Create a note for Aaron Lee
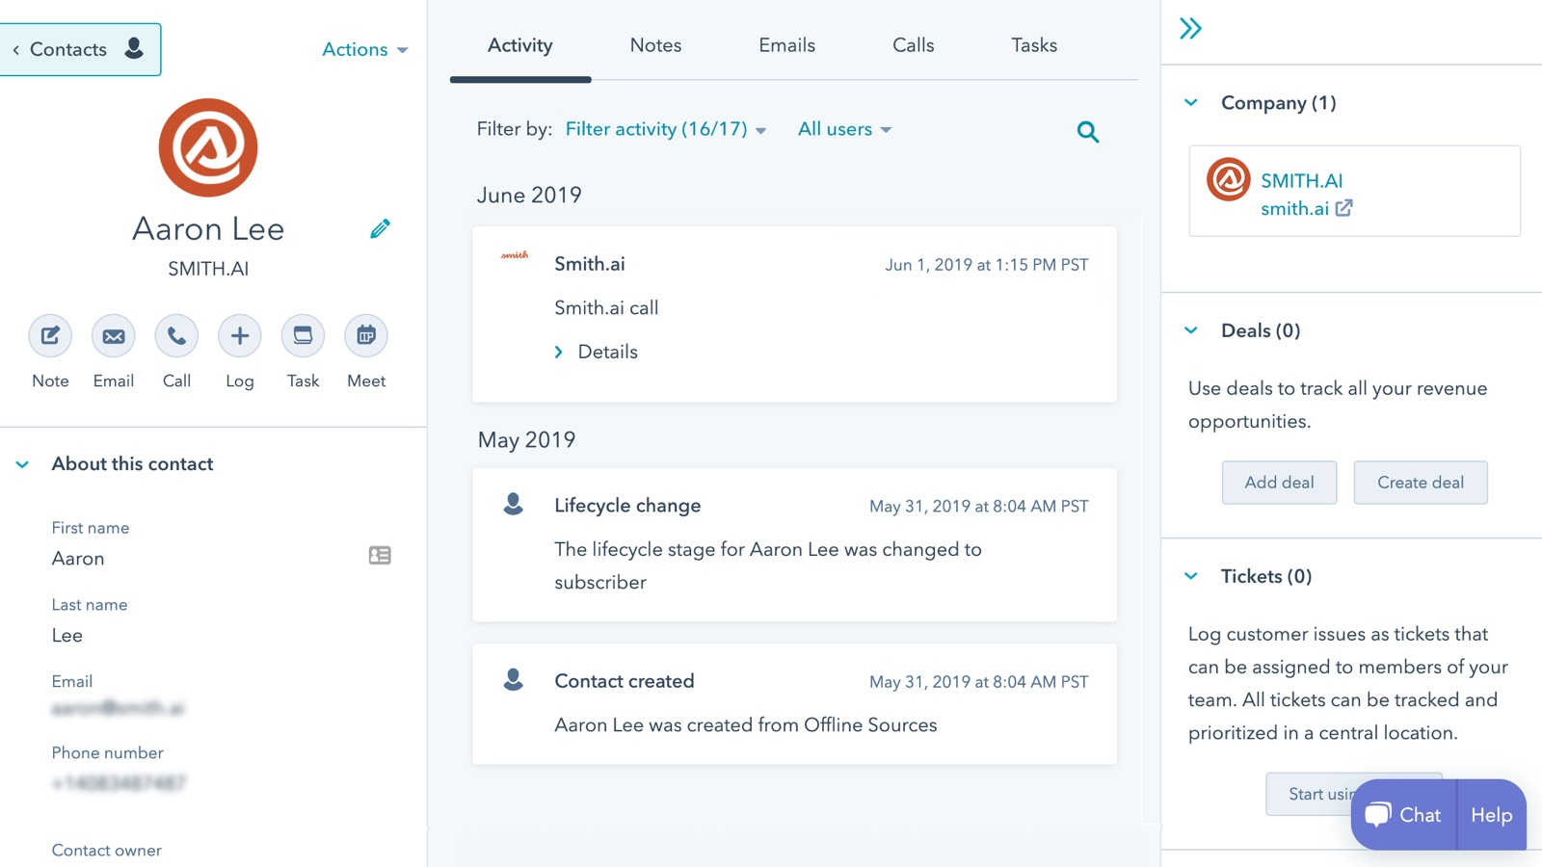This screenshot has height=867, width=1542. point(49,335)
